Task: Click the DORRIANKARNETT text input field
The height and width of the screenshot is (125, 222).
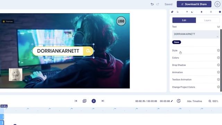Action: pyautogui.click(x=196, y=34)
